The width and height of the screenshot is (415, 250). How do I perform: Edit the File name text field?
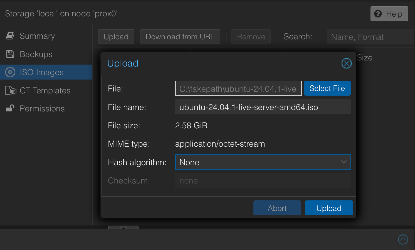coord(263,107)
